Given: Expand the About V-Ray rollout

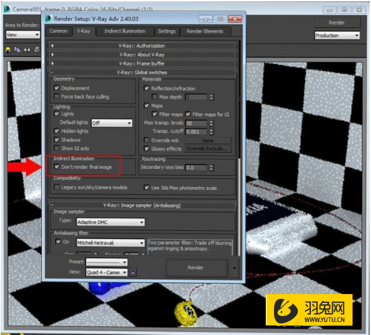Looking at the screenshot, I should (x=142, y=55).
